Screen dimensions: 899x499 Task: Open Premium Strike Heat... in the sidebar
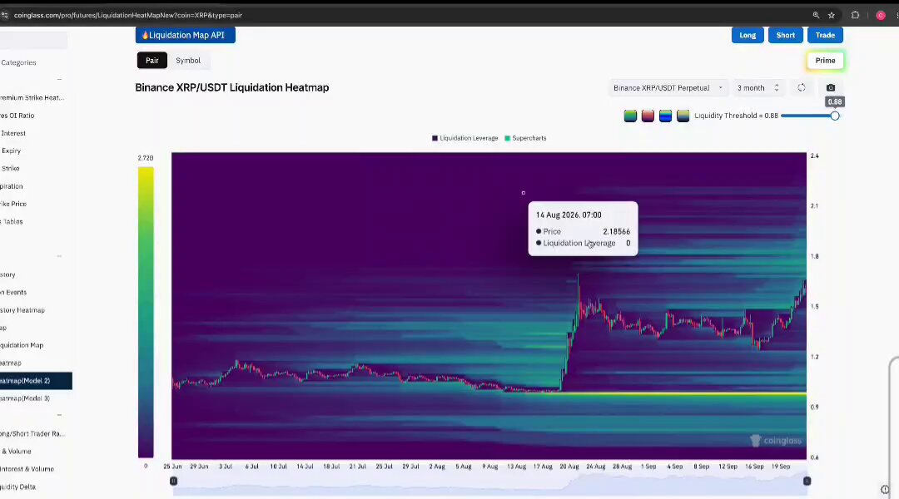32,98
